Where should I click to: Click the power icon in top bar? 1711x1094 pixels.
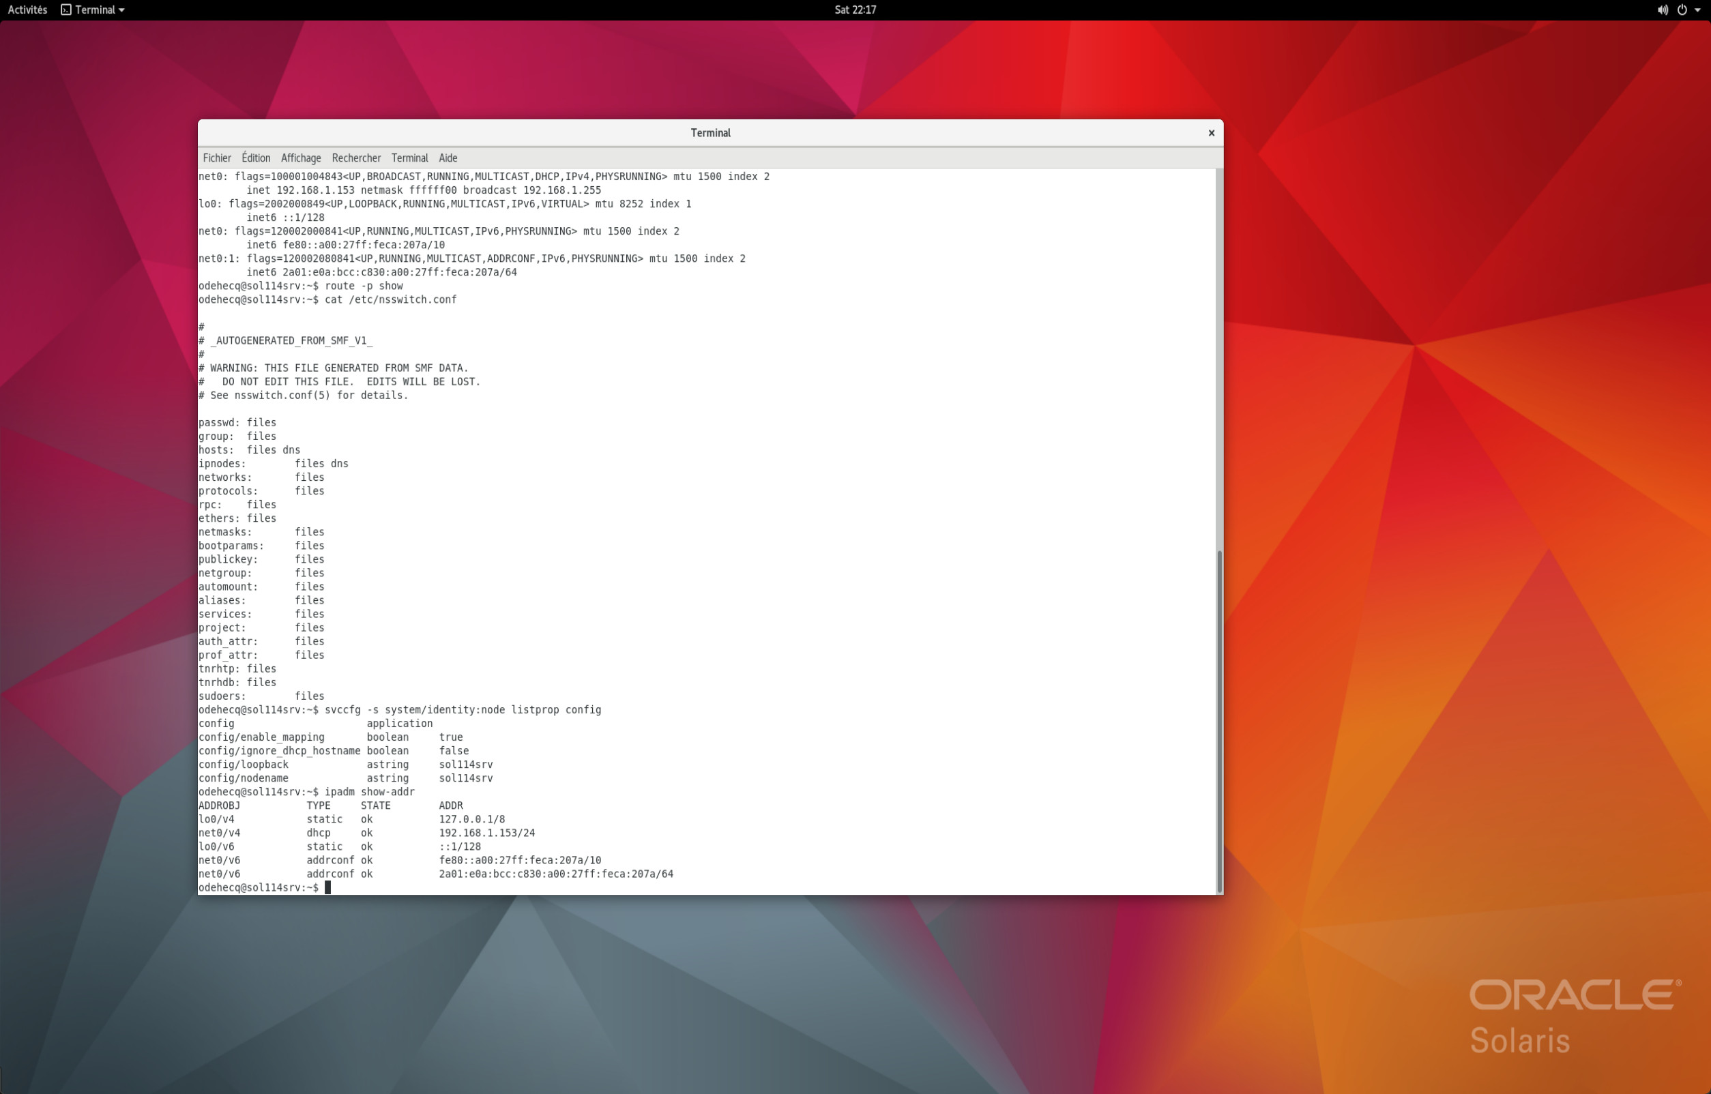point(1682,10)
